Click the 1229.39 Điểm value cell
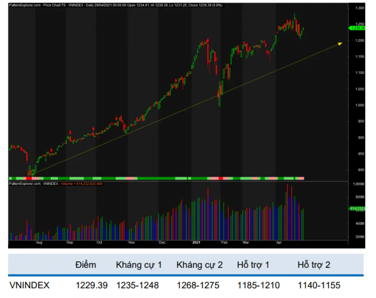The height and width of the screenshot is (298, 376). [x=92, y=286]
